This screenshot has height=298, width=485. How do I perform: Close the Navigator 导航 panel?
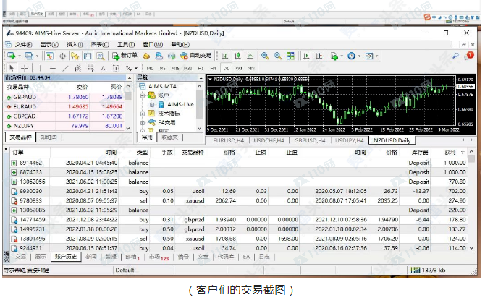pos(201,77)
